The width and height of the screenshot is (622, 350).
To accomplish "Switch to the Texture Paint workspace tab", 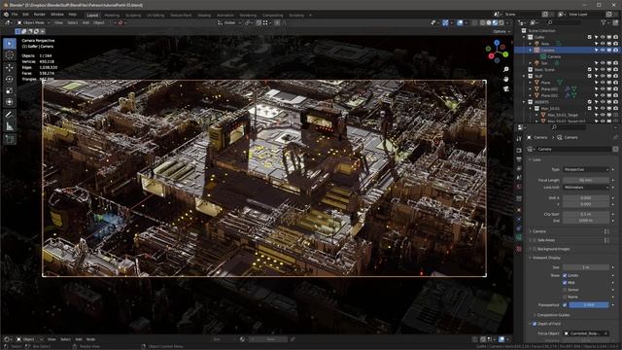I will tap(181, 16).
